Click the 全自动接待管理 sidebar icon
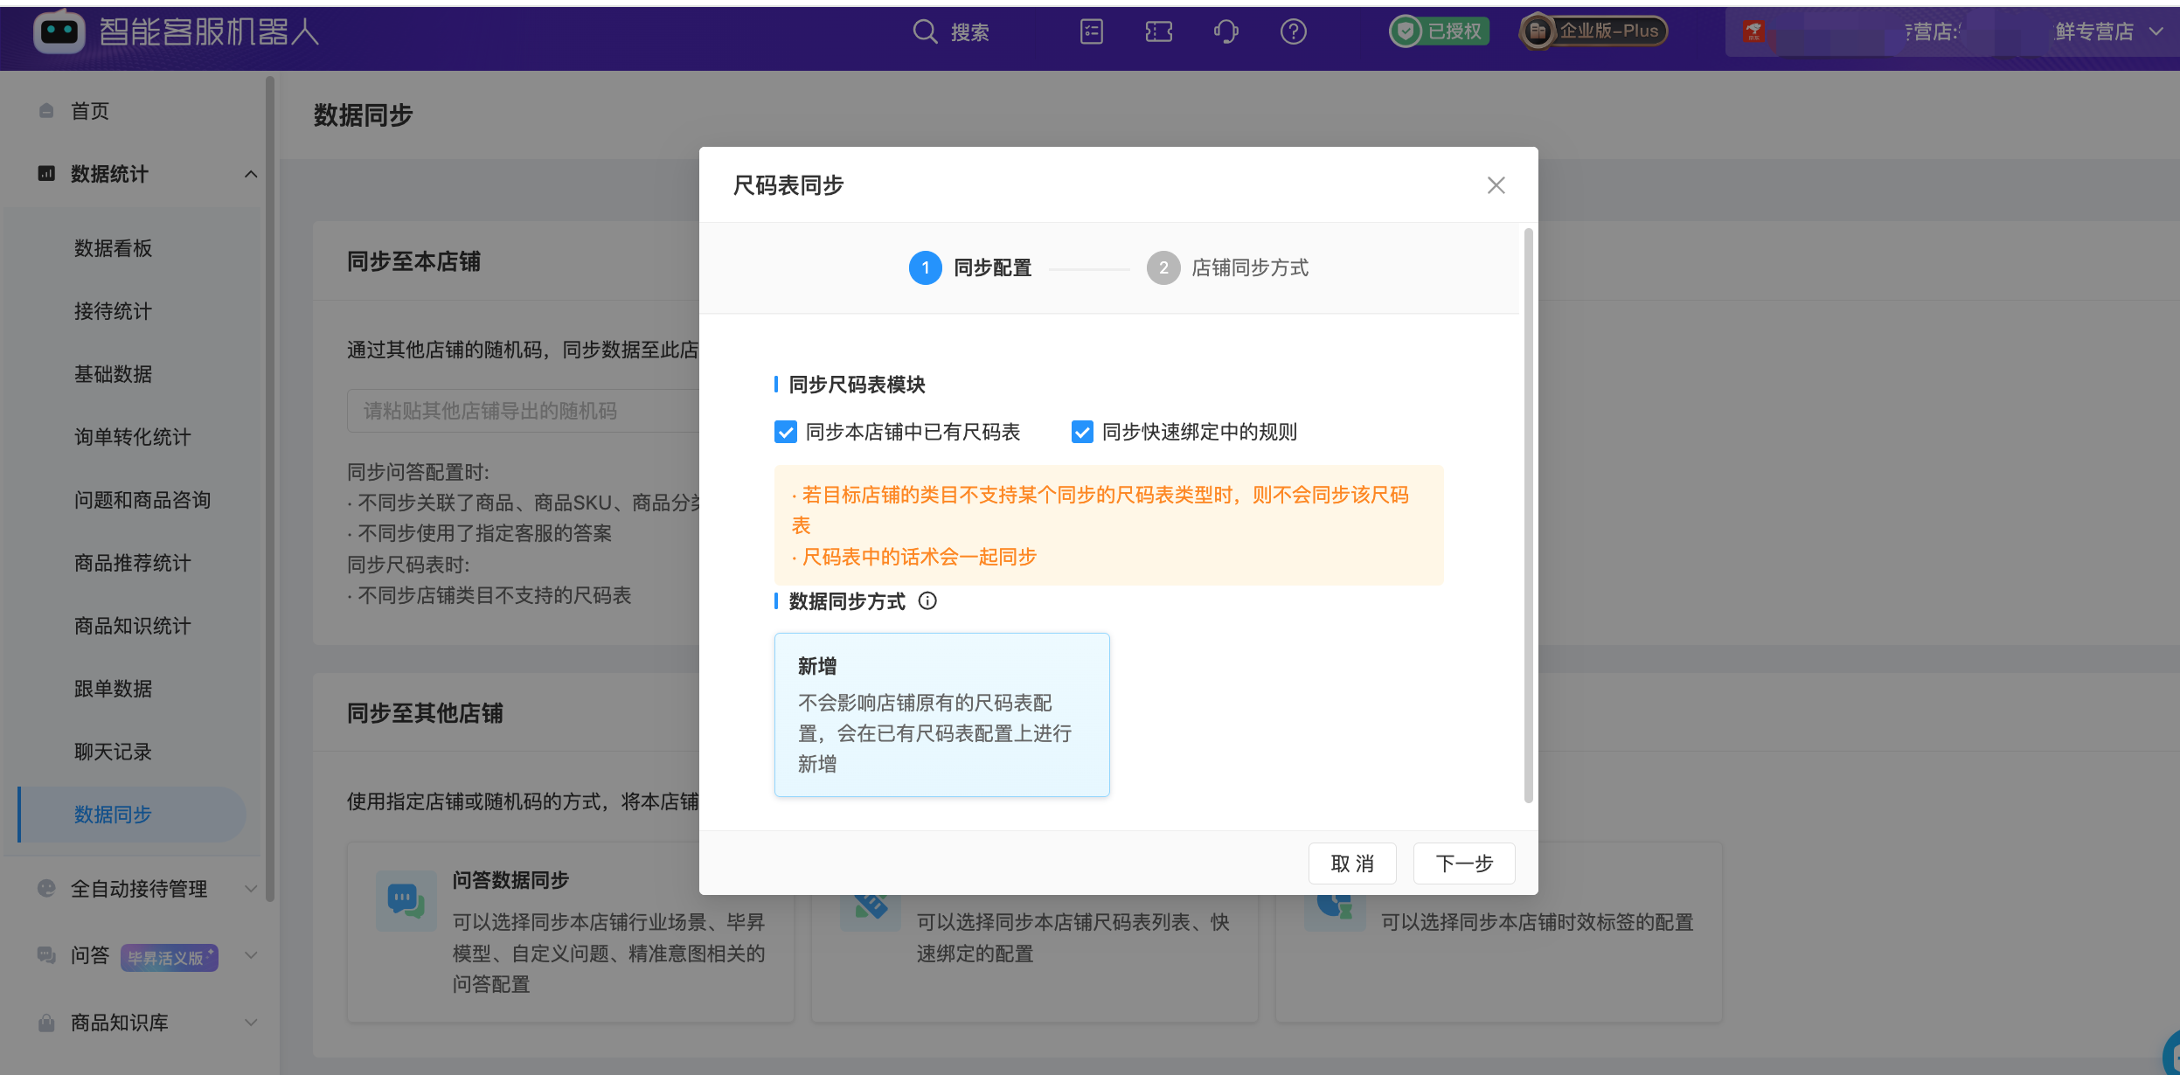 (x=46, y=889)
